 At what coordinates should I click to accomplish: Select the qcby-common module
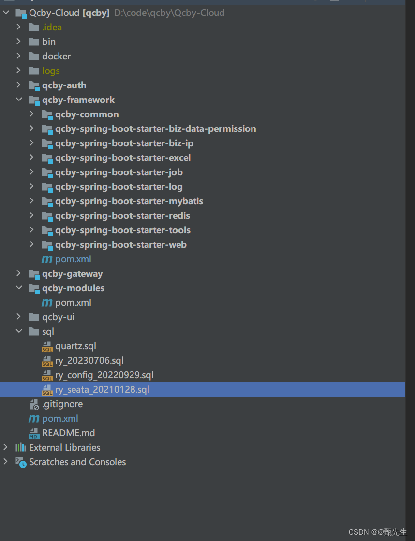point(87,114)
